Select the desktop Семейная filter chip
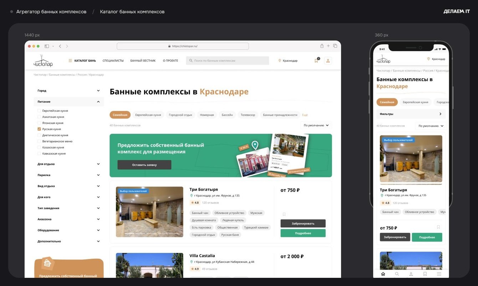478x286 pixels. (120, 115)
